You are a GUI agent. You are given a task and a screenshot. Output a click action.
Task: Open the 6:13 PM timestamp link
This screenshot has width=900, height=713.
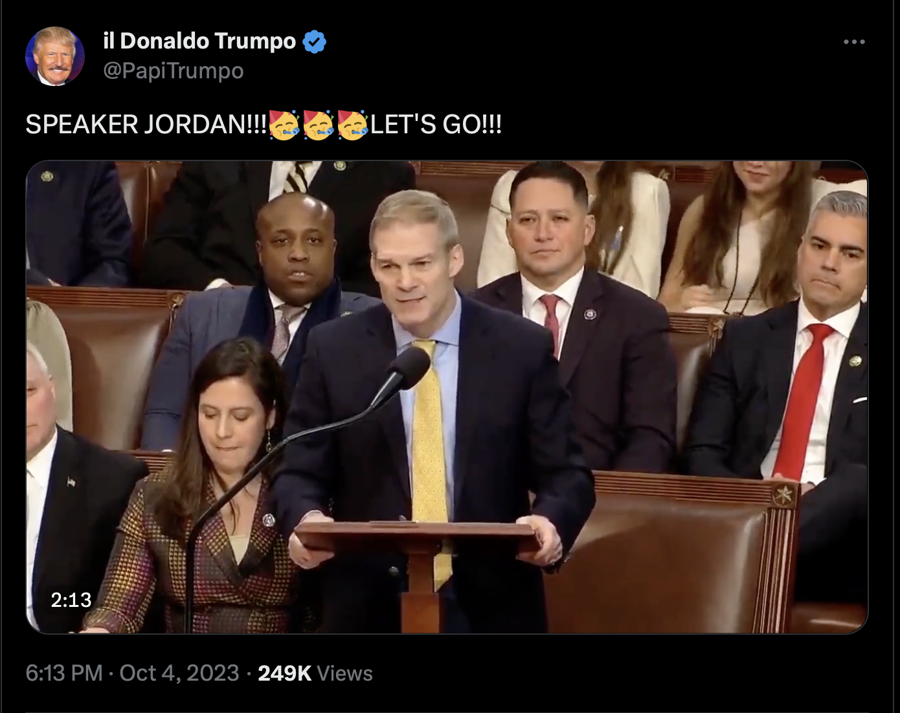pyautogui.click(x=64, y=673)
